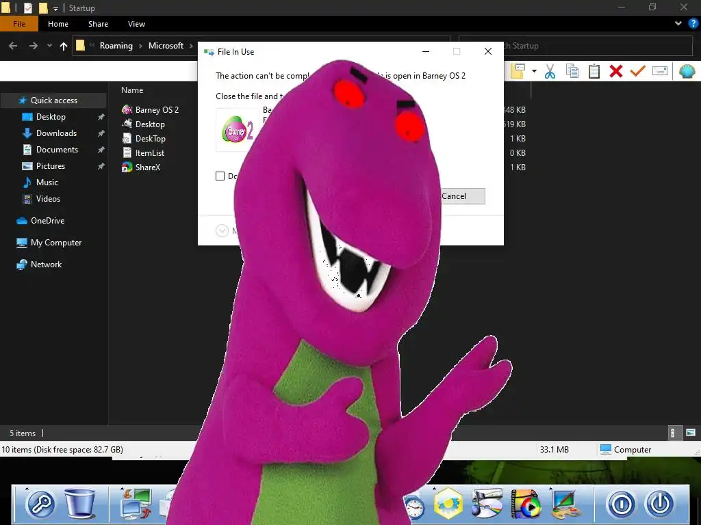Select Network in navigation pane

[46, 265]
